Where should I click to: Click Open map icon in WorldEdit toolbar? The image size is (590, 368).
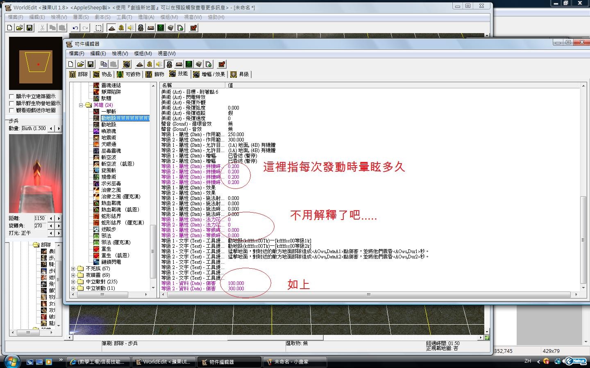19,28
